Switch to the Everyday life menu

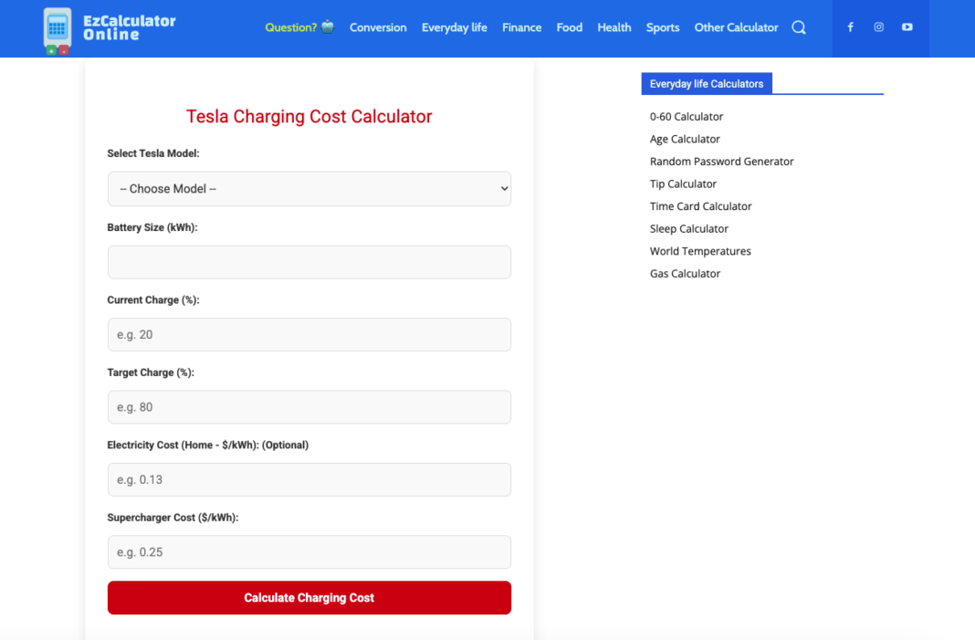click(454, 27)
